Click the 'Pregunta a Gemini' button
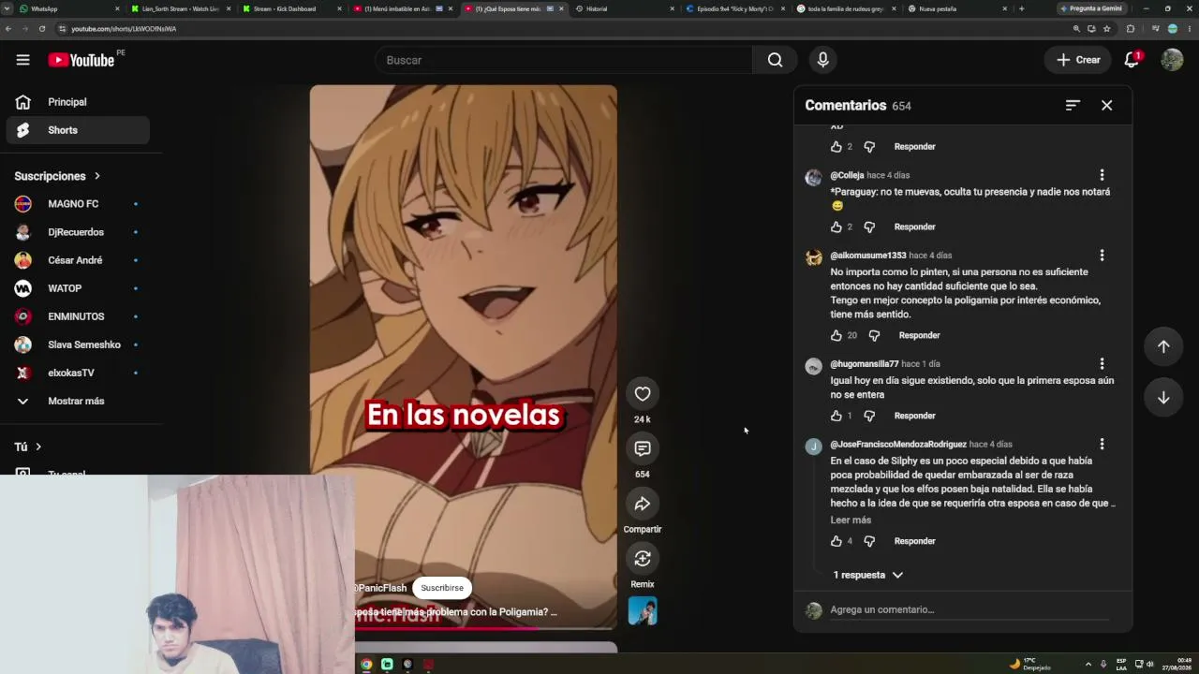This screenshot has height=674, width=1199. (1091, 8)
